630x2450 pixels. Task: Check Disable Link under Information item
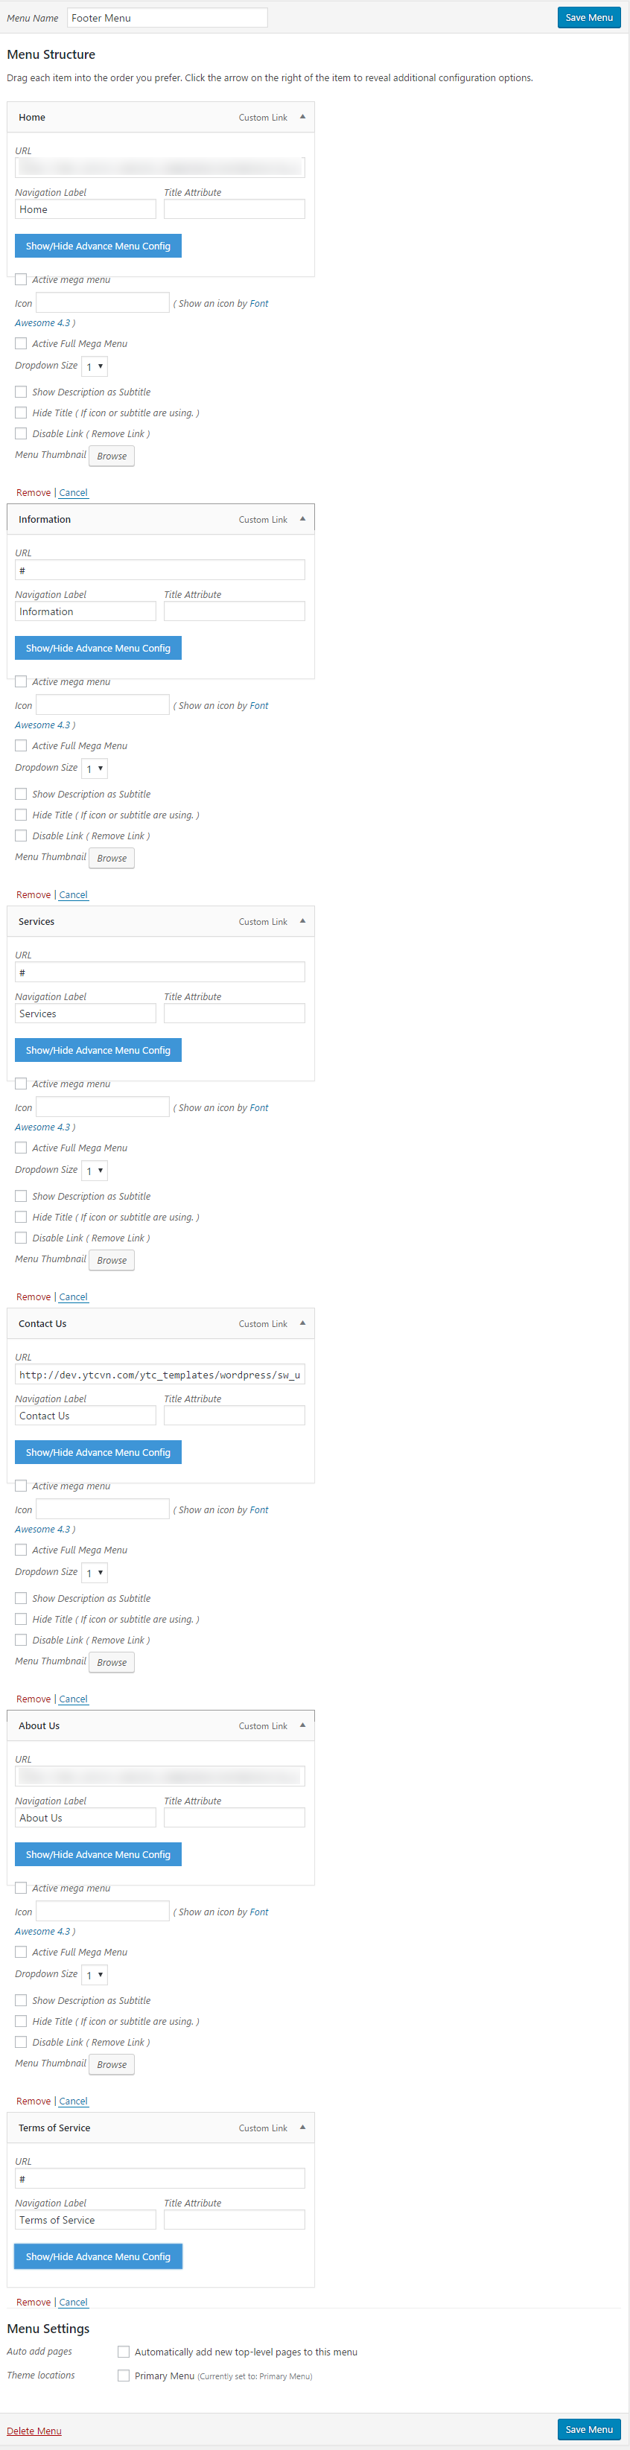21,836
